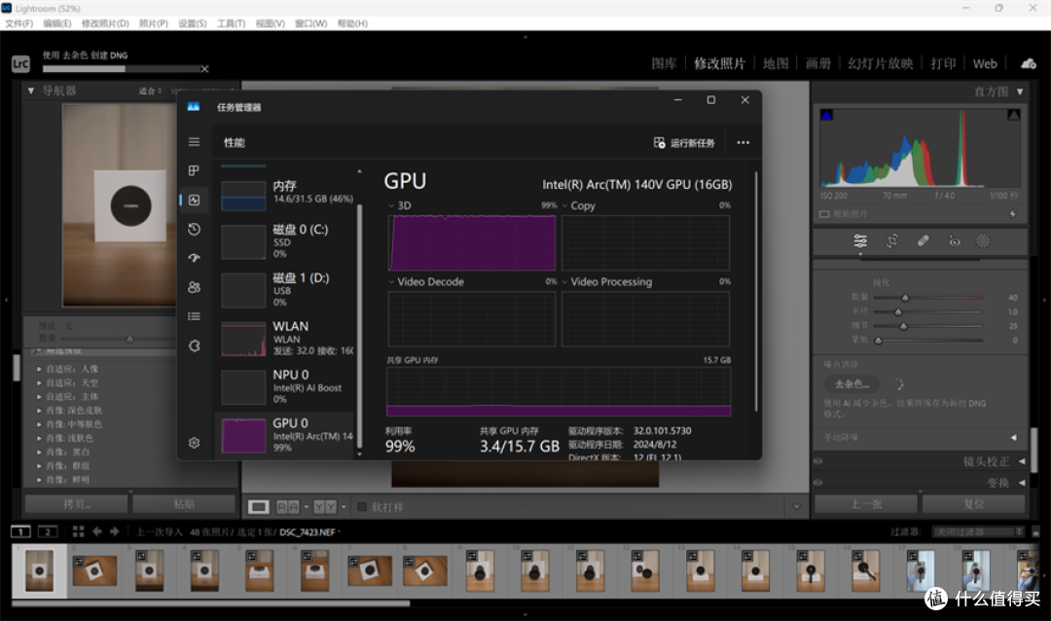Select main window display button 1
Image resolution: width=1051 pixels, height=621 pixels.
[x=20, y=531]
